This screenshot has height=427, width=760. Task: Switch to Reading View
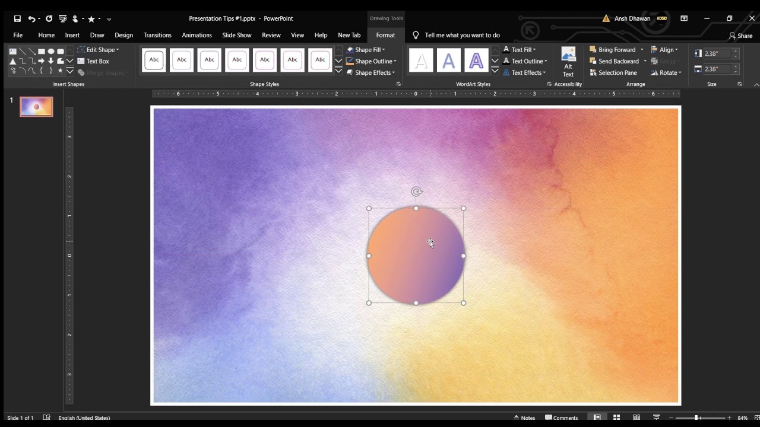tap(636, 418)
